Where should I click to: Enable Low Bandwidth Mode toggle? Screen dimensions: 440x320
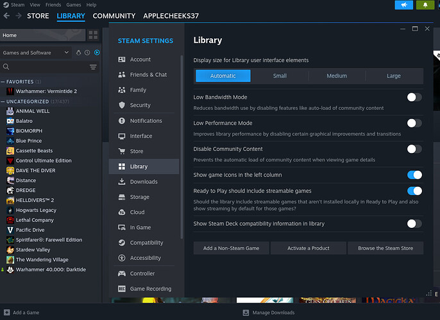(414, 97)
